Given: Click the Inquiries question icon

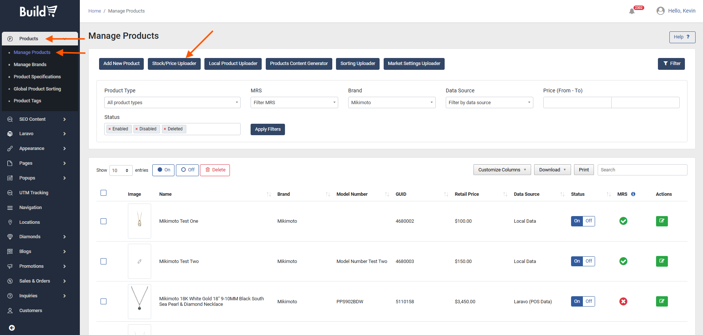Looking at the screenshot, I should pos(10,296).
